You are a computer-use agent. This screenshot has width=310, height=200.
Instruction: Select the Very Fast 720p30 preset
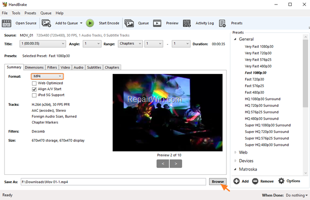(258, 53)
